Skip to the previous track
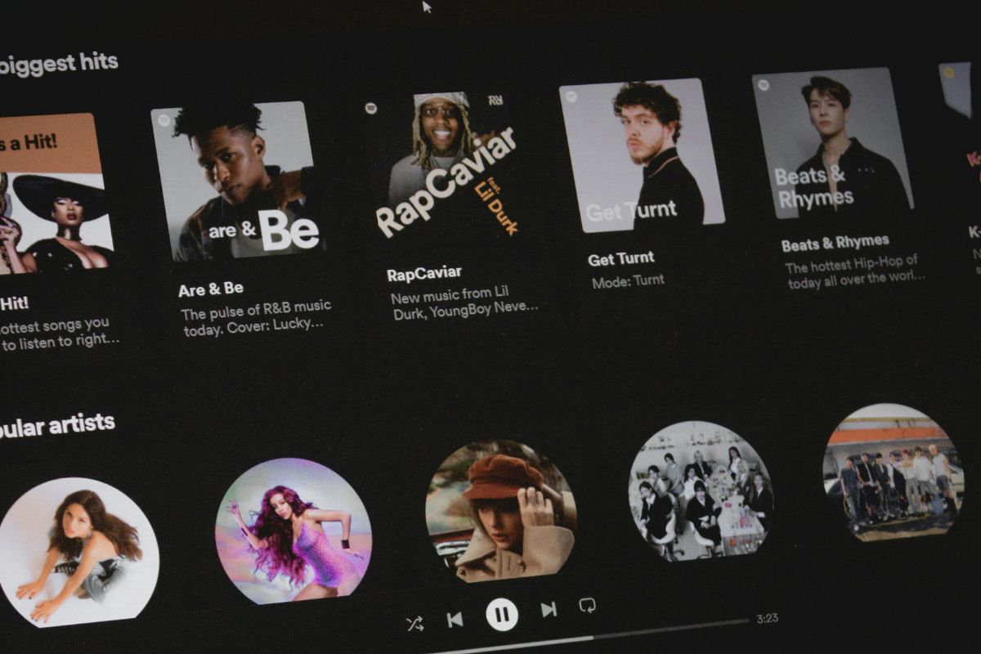Viewport: 981px width, 654px height. point(455,620)
